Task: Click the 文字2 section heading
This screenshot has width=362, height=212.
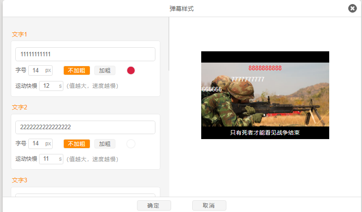Action: tap(19, 107)
